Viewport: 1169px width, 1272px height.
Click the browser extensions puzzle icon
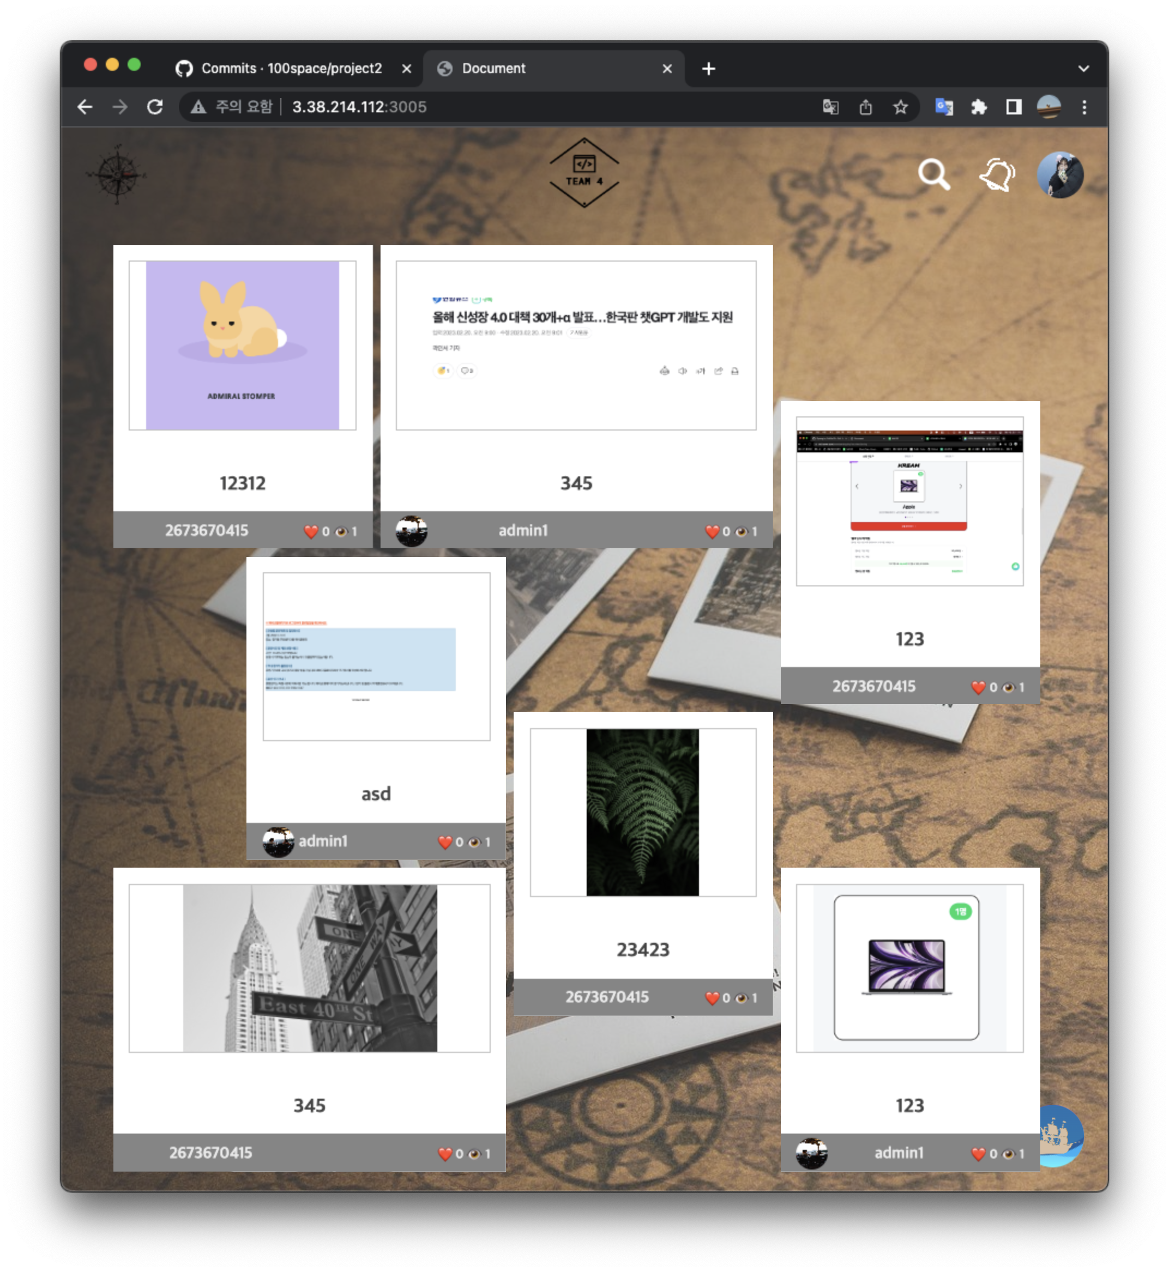coord(979,107)
